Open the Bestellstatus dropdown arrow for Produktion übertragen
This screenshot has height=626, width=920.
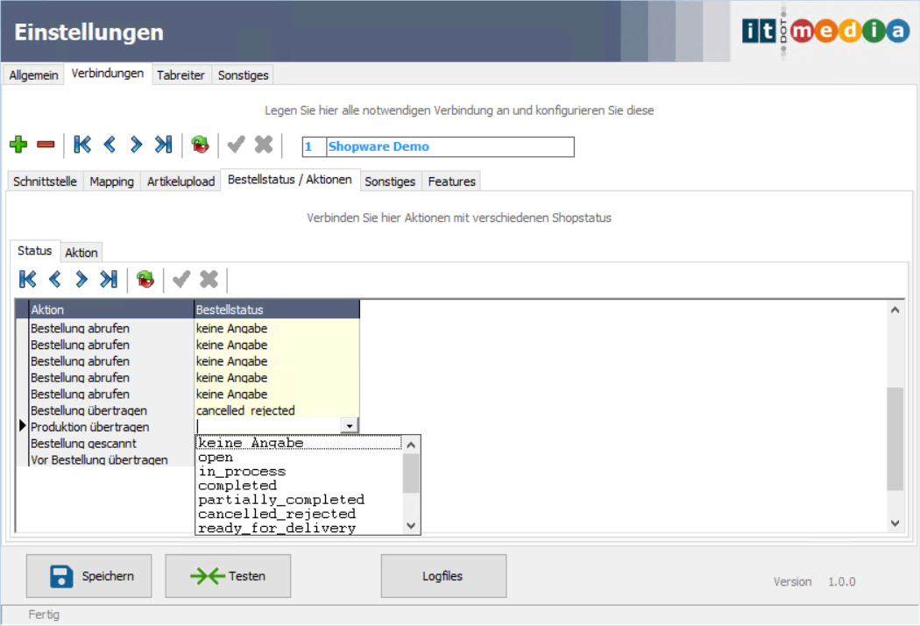[350, 426]
